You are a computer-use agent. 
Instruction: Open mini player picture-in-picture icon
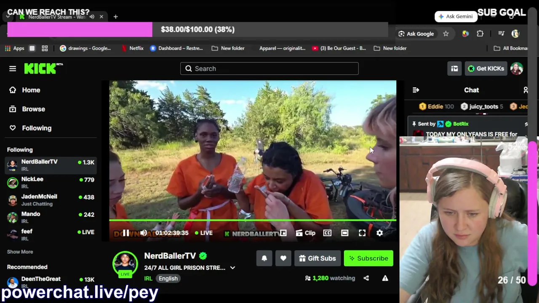(283, 233)
